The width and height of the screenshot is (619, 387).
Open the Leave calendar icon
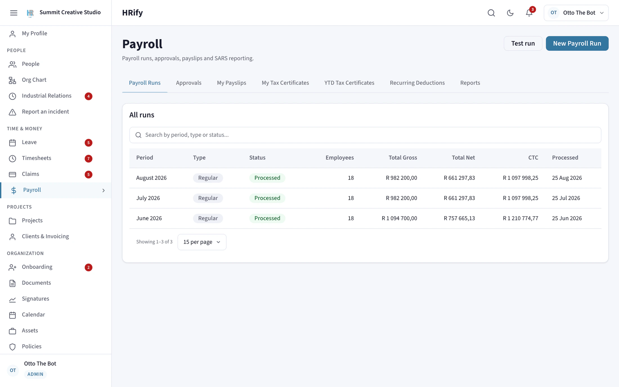click(x=12, y=142)
